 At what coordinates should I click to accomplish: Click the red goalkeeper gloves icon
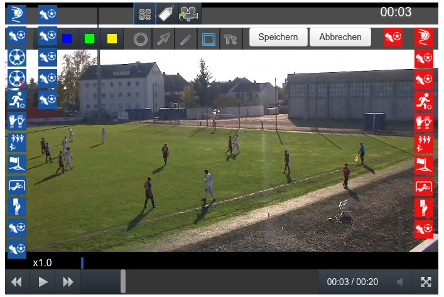pos(424,122)
